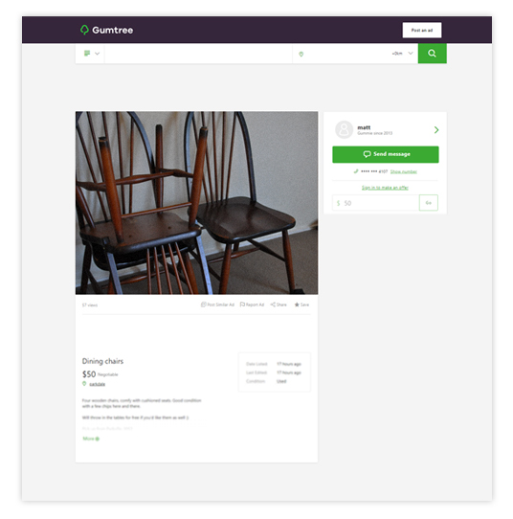Click the oakdale location link
Screen dimensions: 513x519
[98, 384]
